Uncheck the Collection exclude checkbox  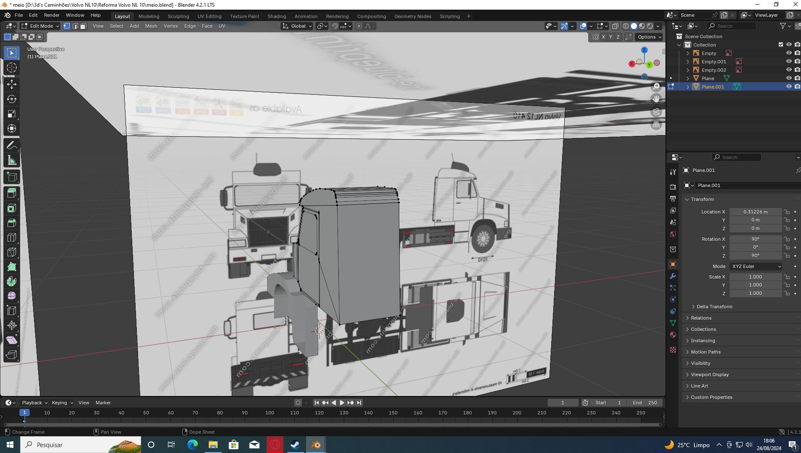[x=781, y=45]
